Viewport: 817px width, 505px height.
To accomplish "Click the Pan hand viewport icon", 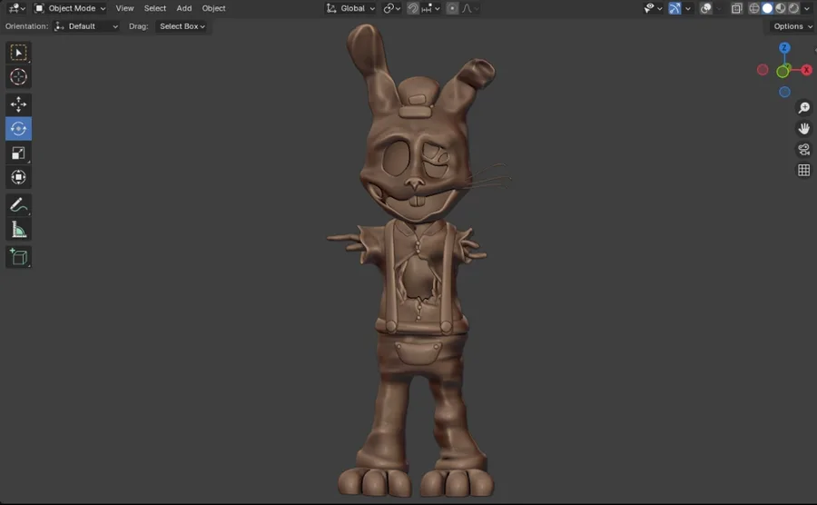I will click(x=804, y=128).
